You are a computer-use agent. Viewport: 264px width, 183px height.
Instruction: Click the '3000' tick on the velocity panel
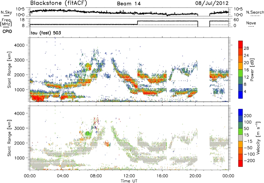pos(19,128)
